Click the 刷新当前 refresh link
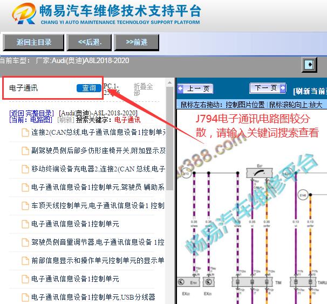 (x=310, y=91)
